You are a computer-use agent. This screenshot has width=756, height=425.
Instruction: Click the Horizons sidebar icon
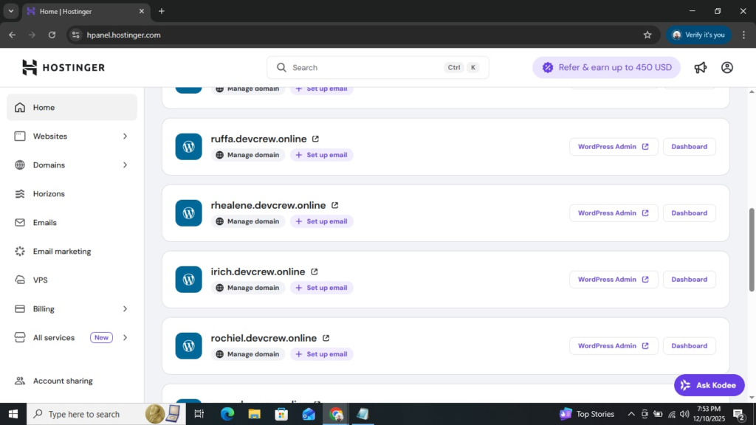(20, 194)
